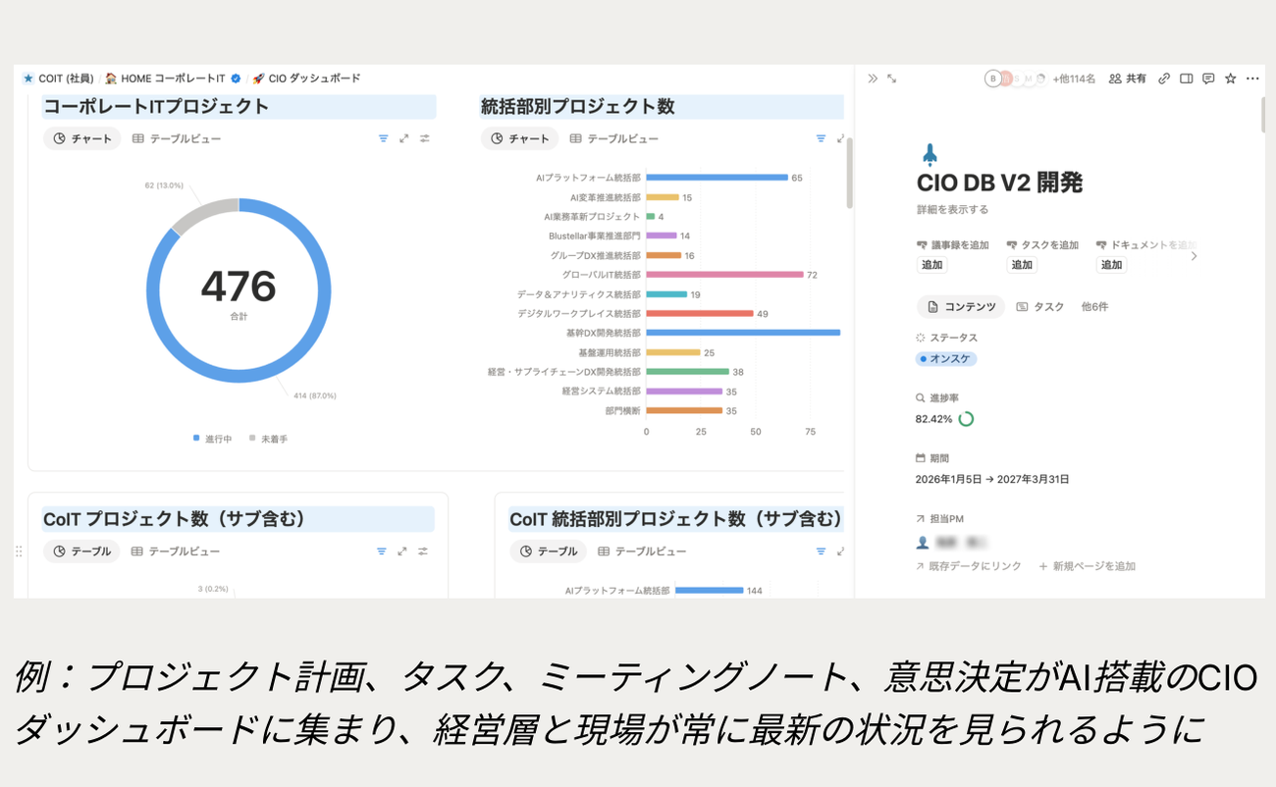Select テーブル tab in CoIT 統括部別プロジェクト数（サブ含む）
This screenshot has height=787, width=1276.
click(x=548, y=551)
